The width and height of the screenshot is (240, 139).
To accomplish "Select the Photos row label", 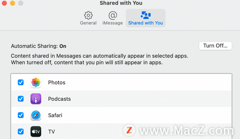I will pyautogui.click(x=57, y=83).
